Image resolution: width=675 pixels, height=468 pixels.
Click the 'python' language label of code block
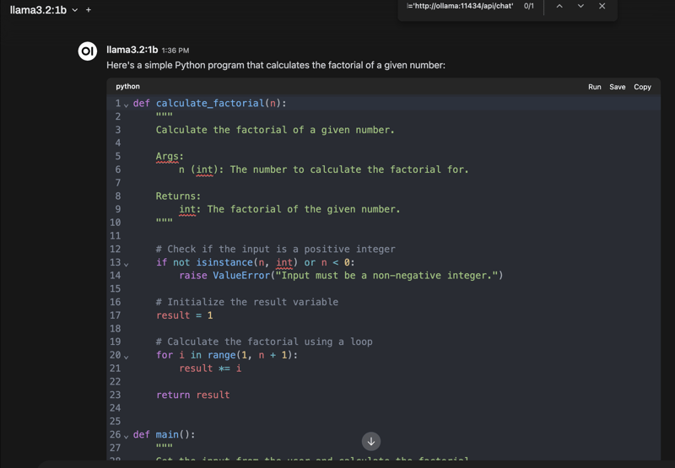point(128,87)
